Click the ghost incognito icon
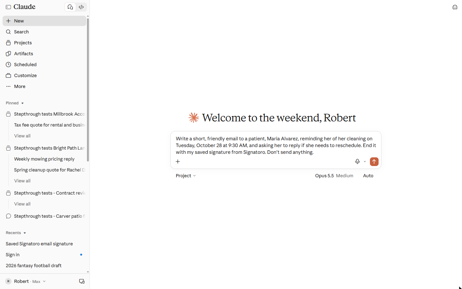This screenshot has height=289, width=462. click(x=455, y=7)
